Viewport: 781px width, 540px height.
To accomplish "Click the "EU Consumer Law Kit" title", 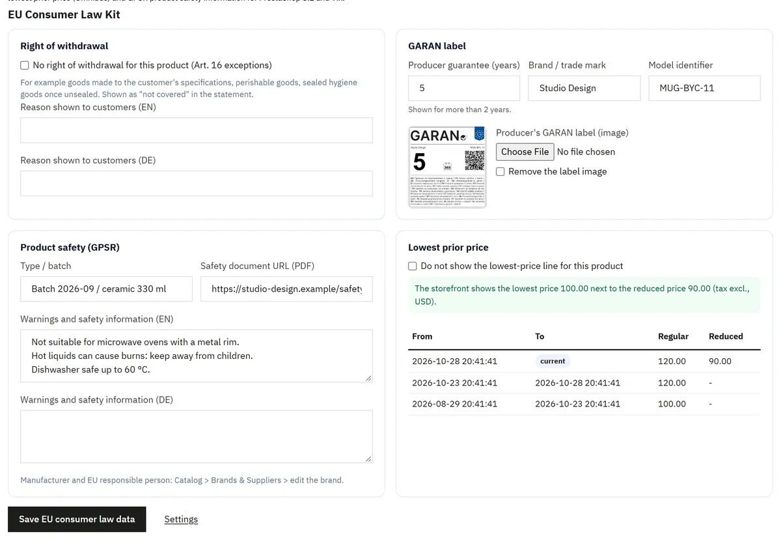I will [x=64, y=14].
